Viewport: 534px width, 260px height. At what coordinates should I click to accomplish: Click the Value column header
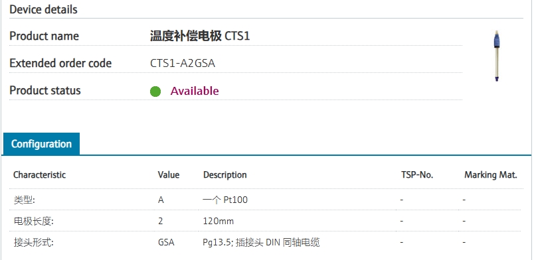click(169, 175)
